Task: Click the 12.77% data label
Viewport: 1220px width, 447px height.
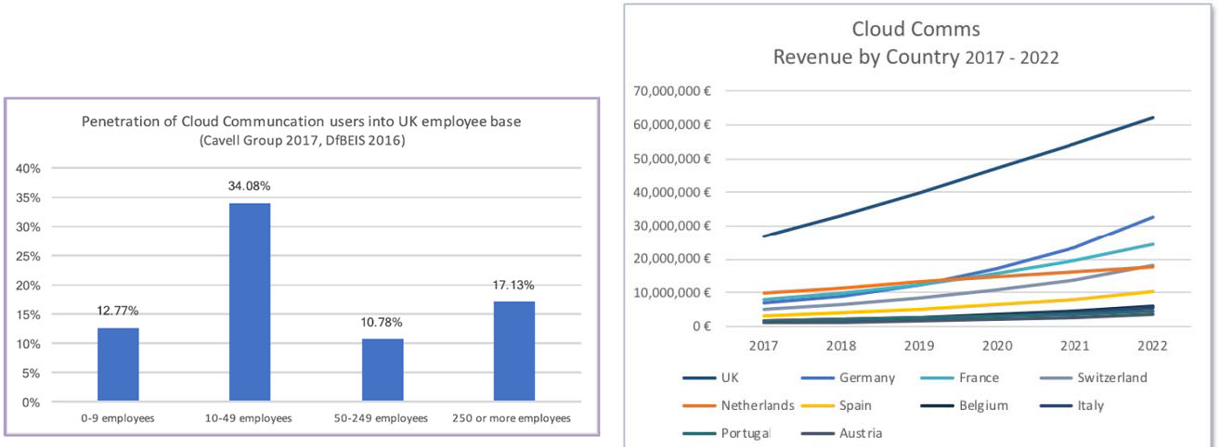Action: coord(118,312)
